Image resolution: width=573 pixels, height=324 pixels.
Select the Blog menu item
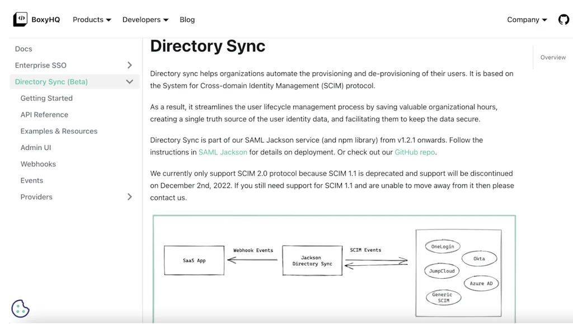187,19
